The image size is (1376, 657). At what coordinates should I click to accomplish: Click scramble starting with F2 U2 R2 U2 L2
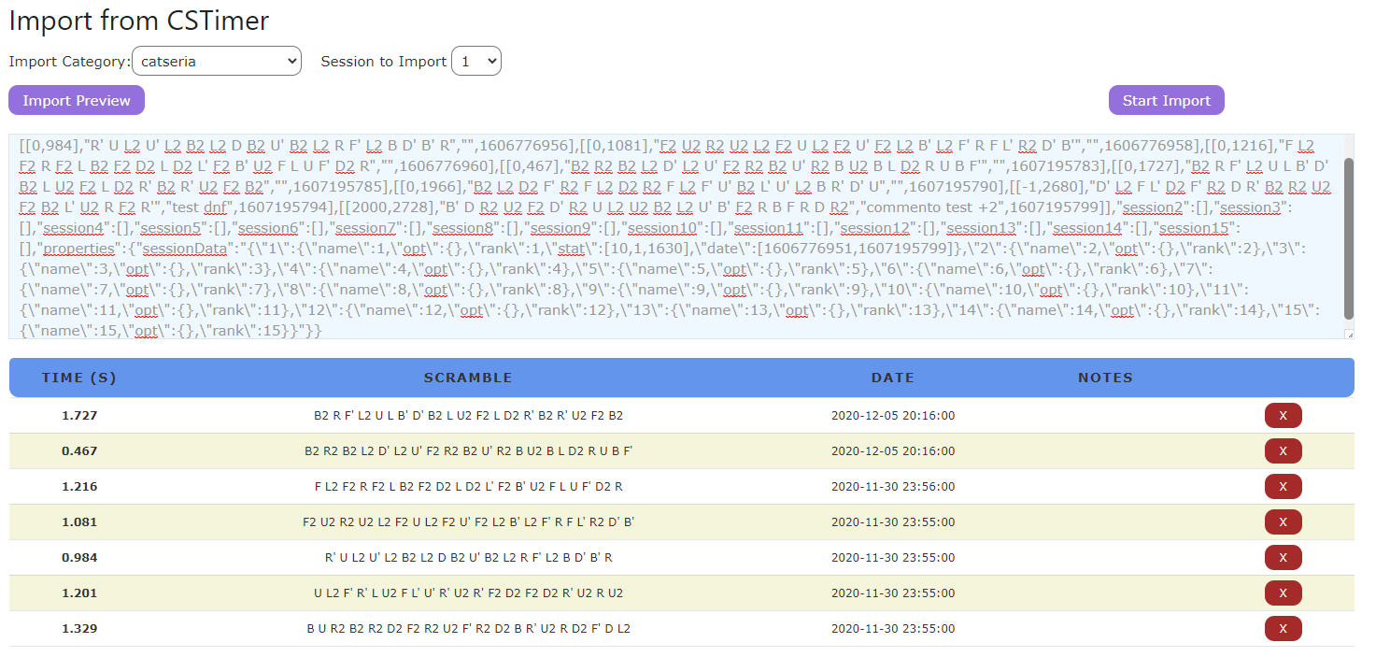point(468,522)
